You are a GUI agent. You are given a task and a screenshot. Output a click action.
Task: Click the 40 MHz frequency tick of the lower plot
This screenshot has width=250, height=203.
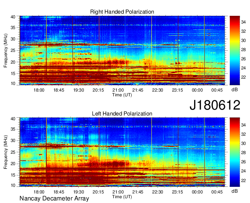click(13, 119)
